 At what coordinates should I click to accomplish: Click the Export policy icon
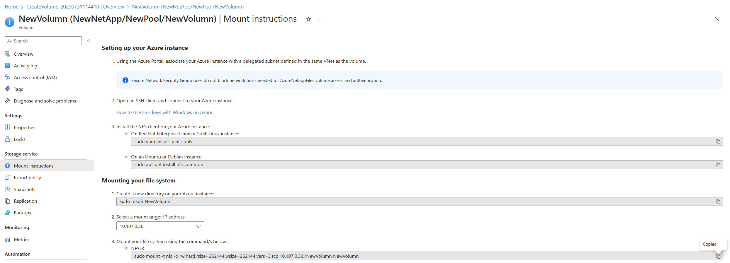coord(8,177)
